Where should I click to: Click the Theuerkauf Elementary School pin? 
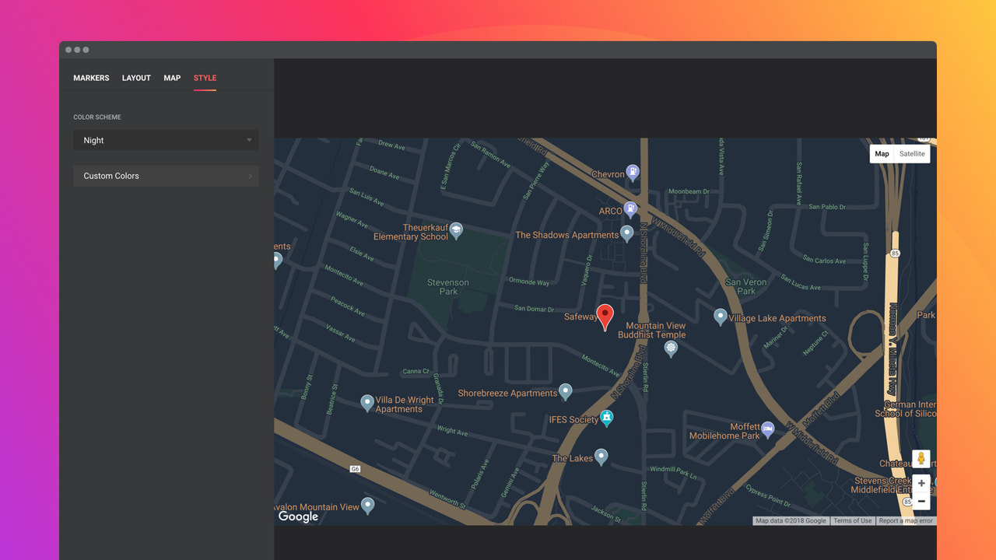[455, 230]
